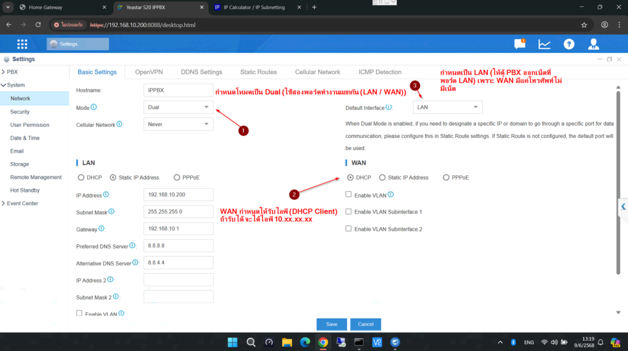Click the WAN Enable VLAN info icon

click(x=391, y=195)
